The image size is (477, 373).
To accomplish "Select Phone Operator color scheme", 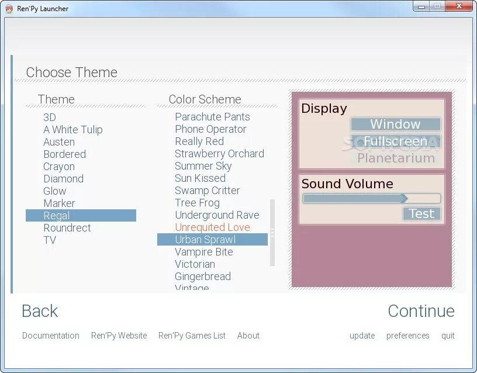I will pyautogui.click(x=210, y=129).
